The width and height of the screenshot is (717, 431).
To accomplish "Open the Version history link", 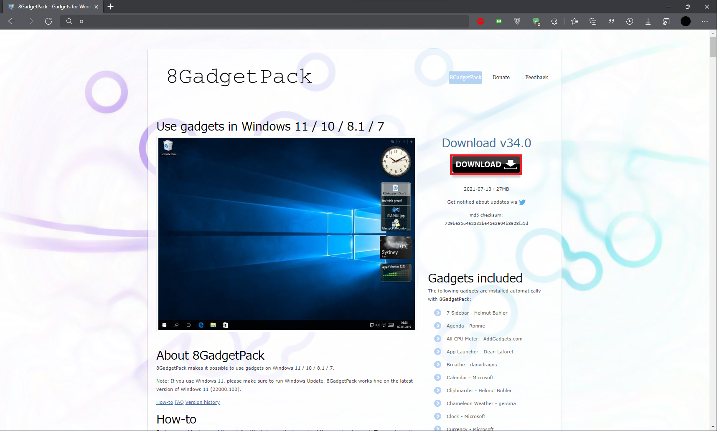I will [x=203, y=402].
